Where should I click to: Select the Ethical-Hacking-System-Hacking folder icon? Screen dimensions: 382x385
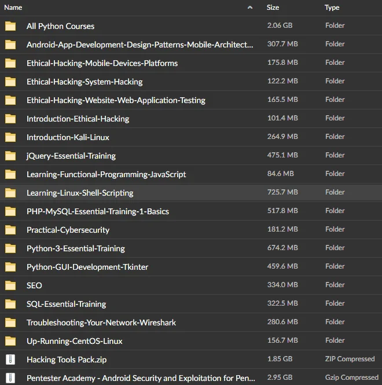(x=10, y=82)
